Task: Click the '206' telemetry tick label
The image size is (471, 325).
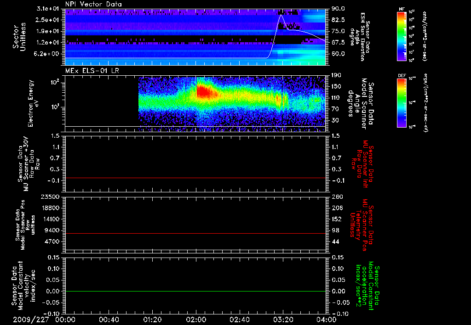Action: [336, 208]
